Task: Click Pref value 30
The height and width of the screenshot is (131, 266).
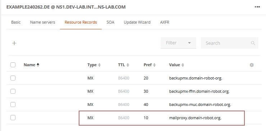Action: point(146,91)
